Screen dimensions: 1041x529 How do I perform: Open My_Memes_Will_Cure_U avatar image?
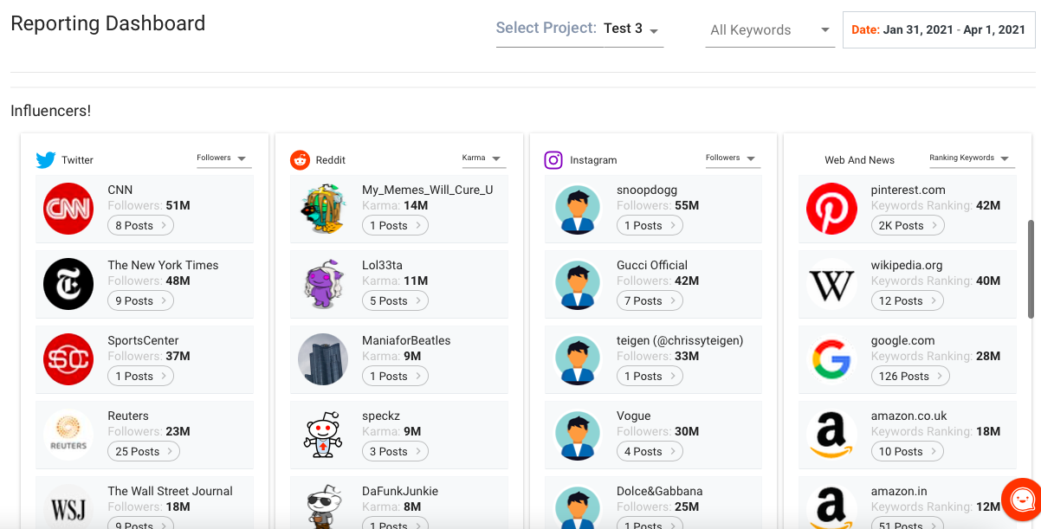pyautogui.click(x=323, y=209)
